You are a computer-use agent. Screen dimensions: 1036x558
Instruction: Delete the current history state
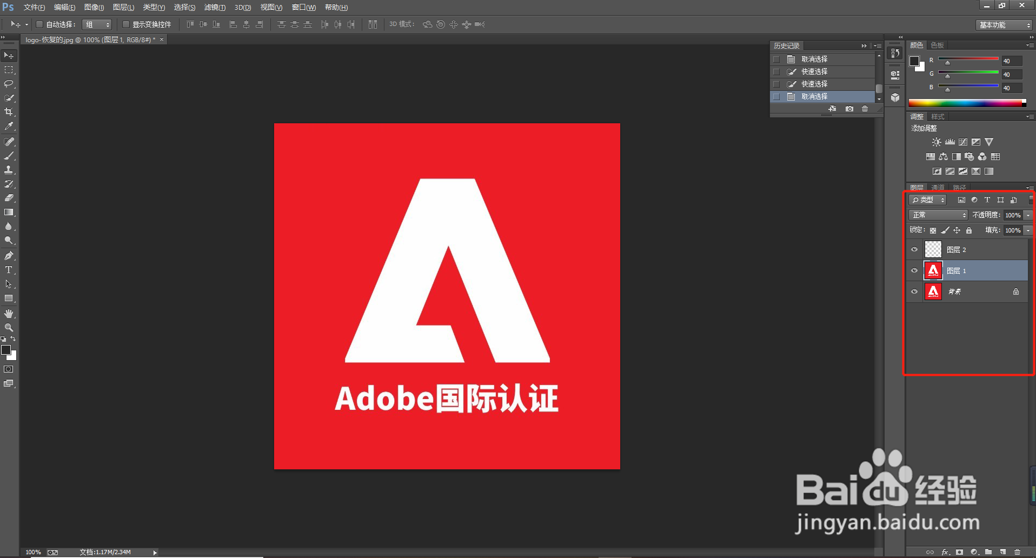click(865, 109)
